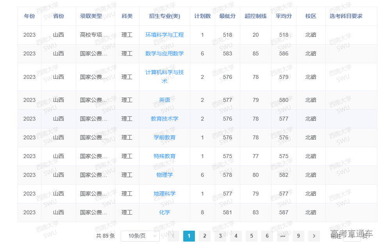The height and width of the screenshot is (249, 384).
Task: Open the 数学与应用数学 major link
Action: [x=164, y=53]
